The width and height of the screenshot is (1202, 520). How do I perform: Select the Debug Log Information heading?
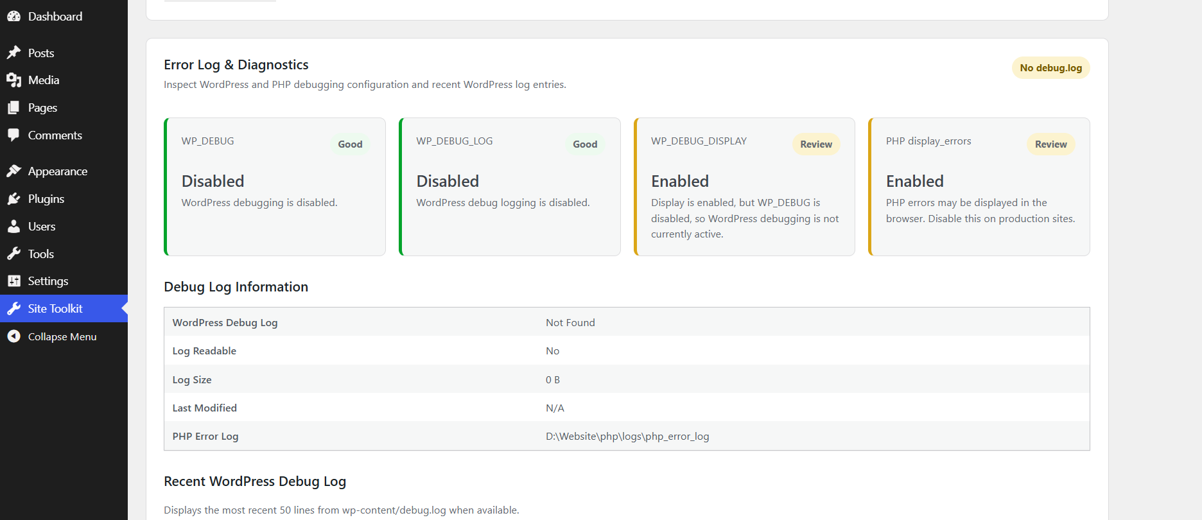click(236, 287)
